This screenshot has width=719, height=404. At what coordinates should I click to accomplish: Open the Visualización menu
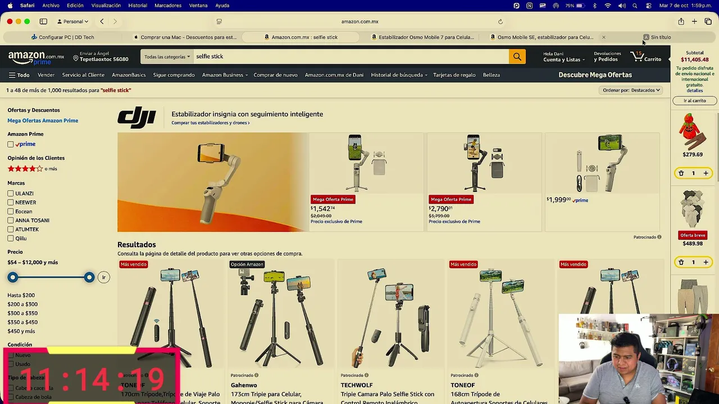106,6
